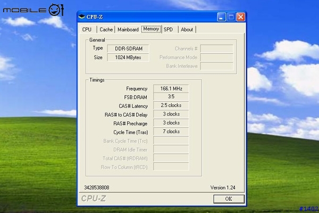The width and height of the screenshot is (319, 213).
Task: Click the CPU-Z title bar icon
Action: pos(81,17)
